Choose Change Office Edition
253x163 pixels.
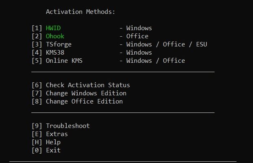[84, 101]
